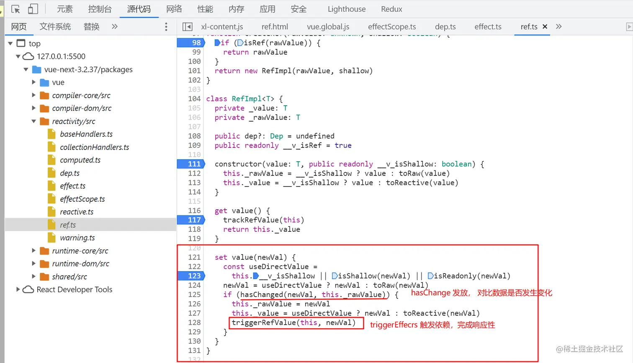This screenshot has height=363, width=633.
Task: Open the 控制台 panel tab
Action: tap(100, 9)
